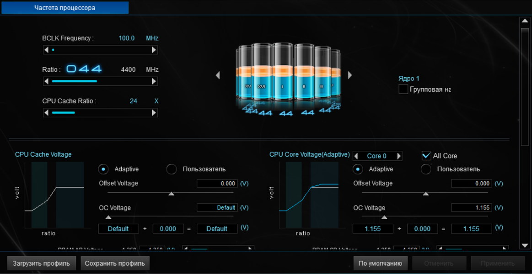Click the Ratio slider track

[x=100, y=81]
